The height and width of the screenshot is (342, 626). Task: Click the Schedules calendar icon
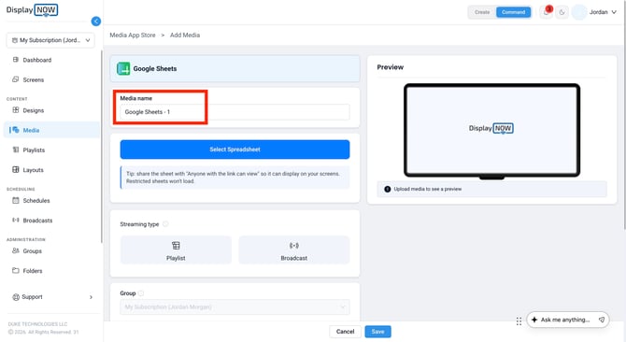pyautogui.click(x=16, y=200)
